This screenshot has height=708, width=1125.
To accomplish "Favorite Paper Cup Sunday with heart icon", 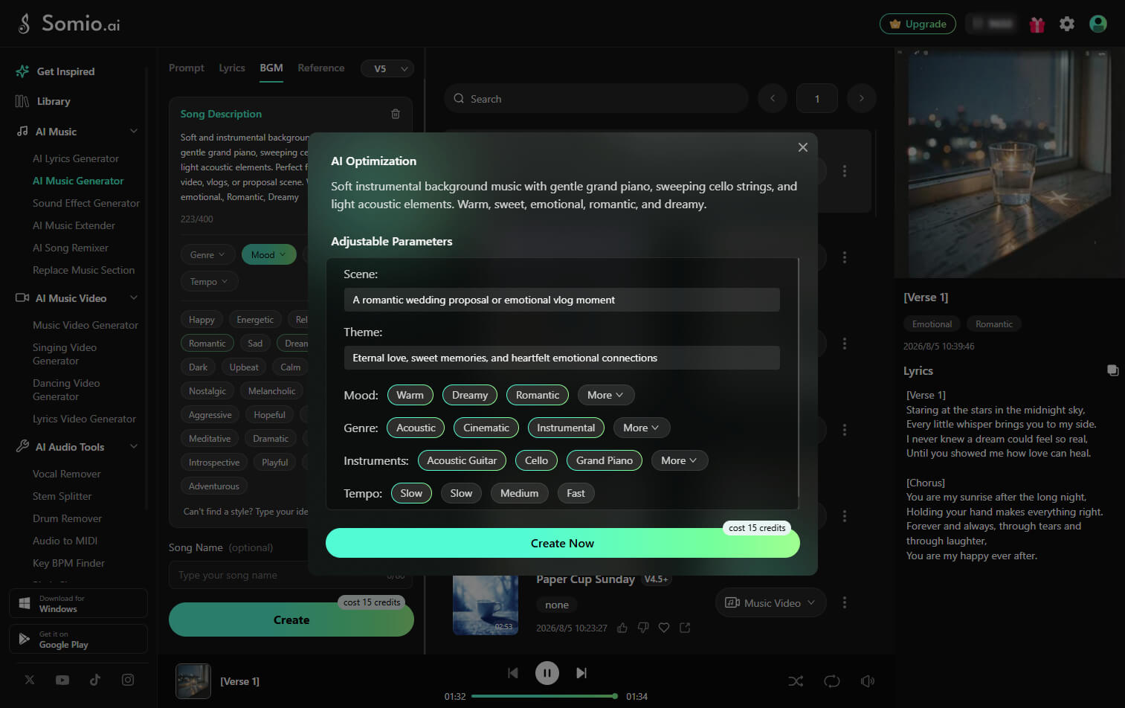I will [664, 628].
